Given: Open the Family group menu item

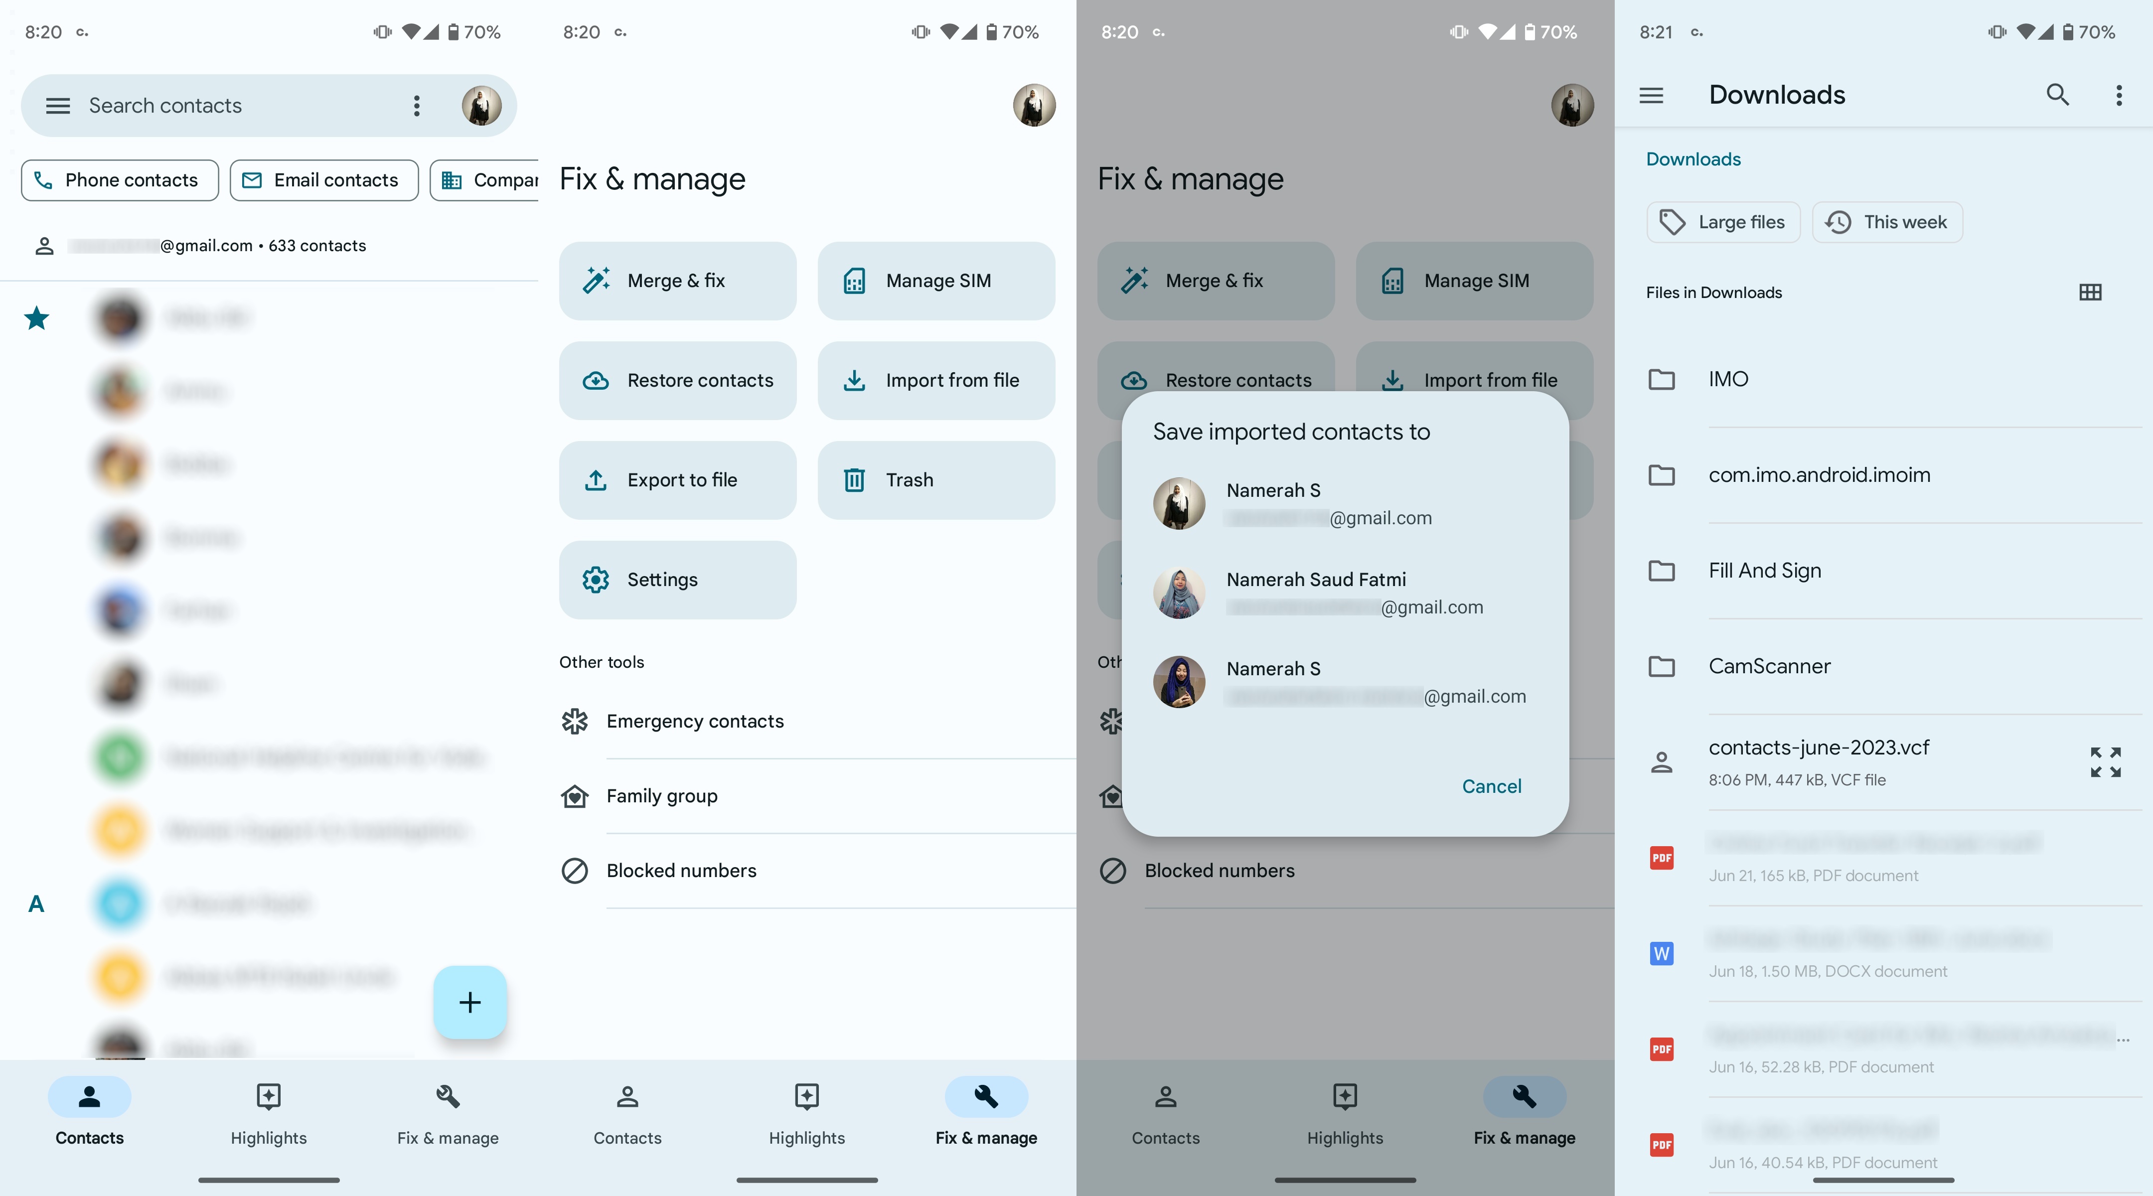Looking at the screenshot, I should 661,795.
